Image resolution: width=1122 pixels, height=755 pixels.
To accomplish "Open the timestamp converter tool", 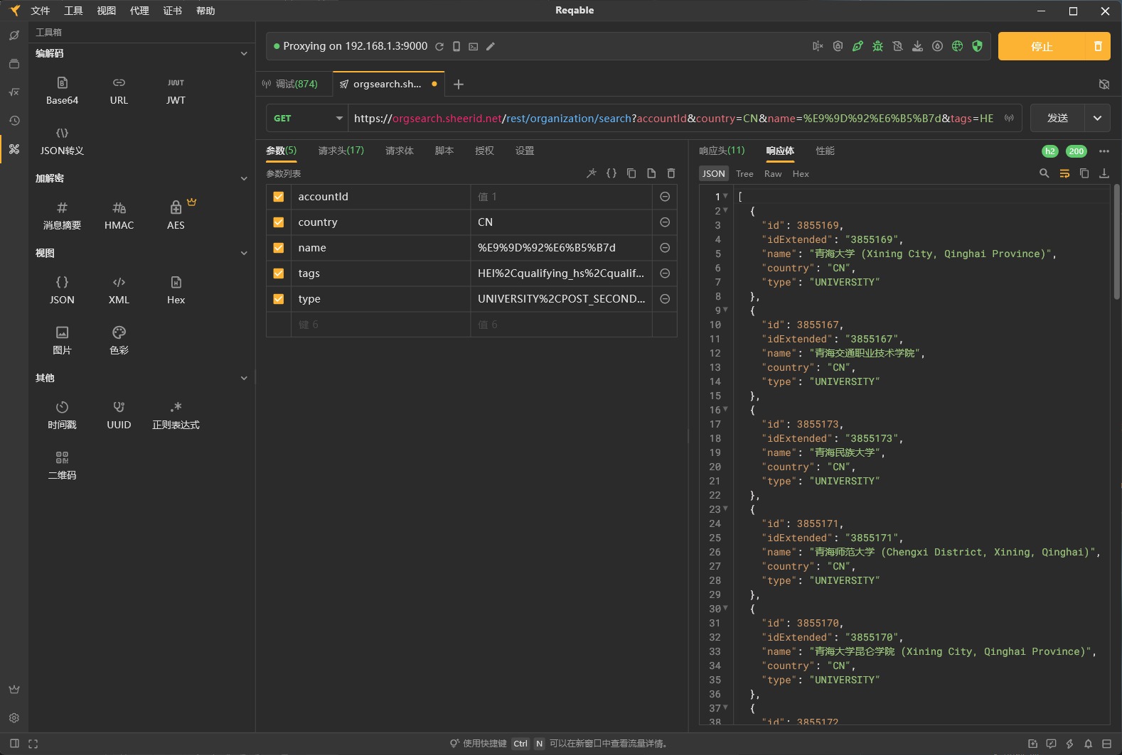I will click(62, 415).
